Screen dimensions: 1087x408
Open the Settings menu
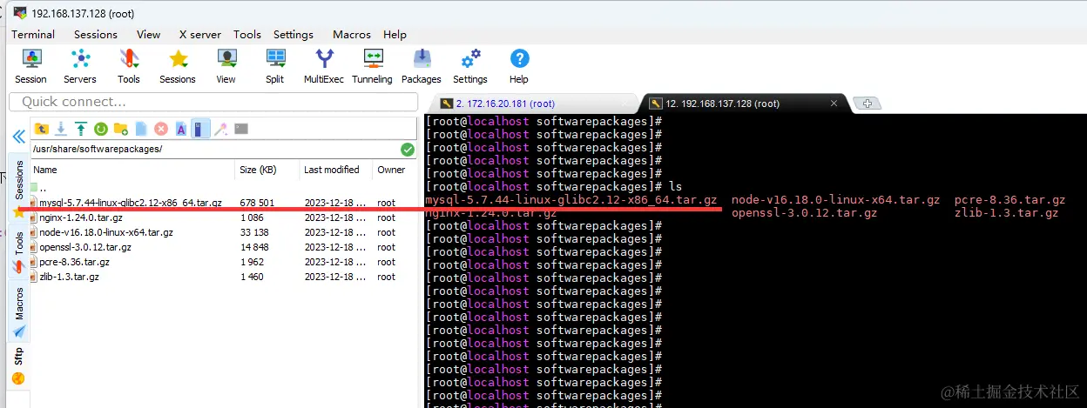294,35
